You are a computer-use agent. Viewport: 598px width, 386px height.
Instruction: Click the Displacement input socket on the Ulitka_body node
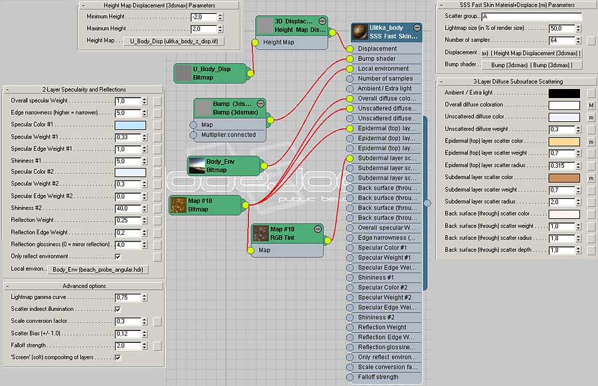pos(351,48)
